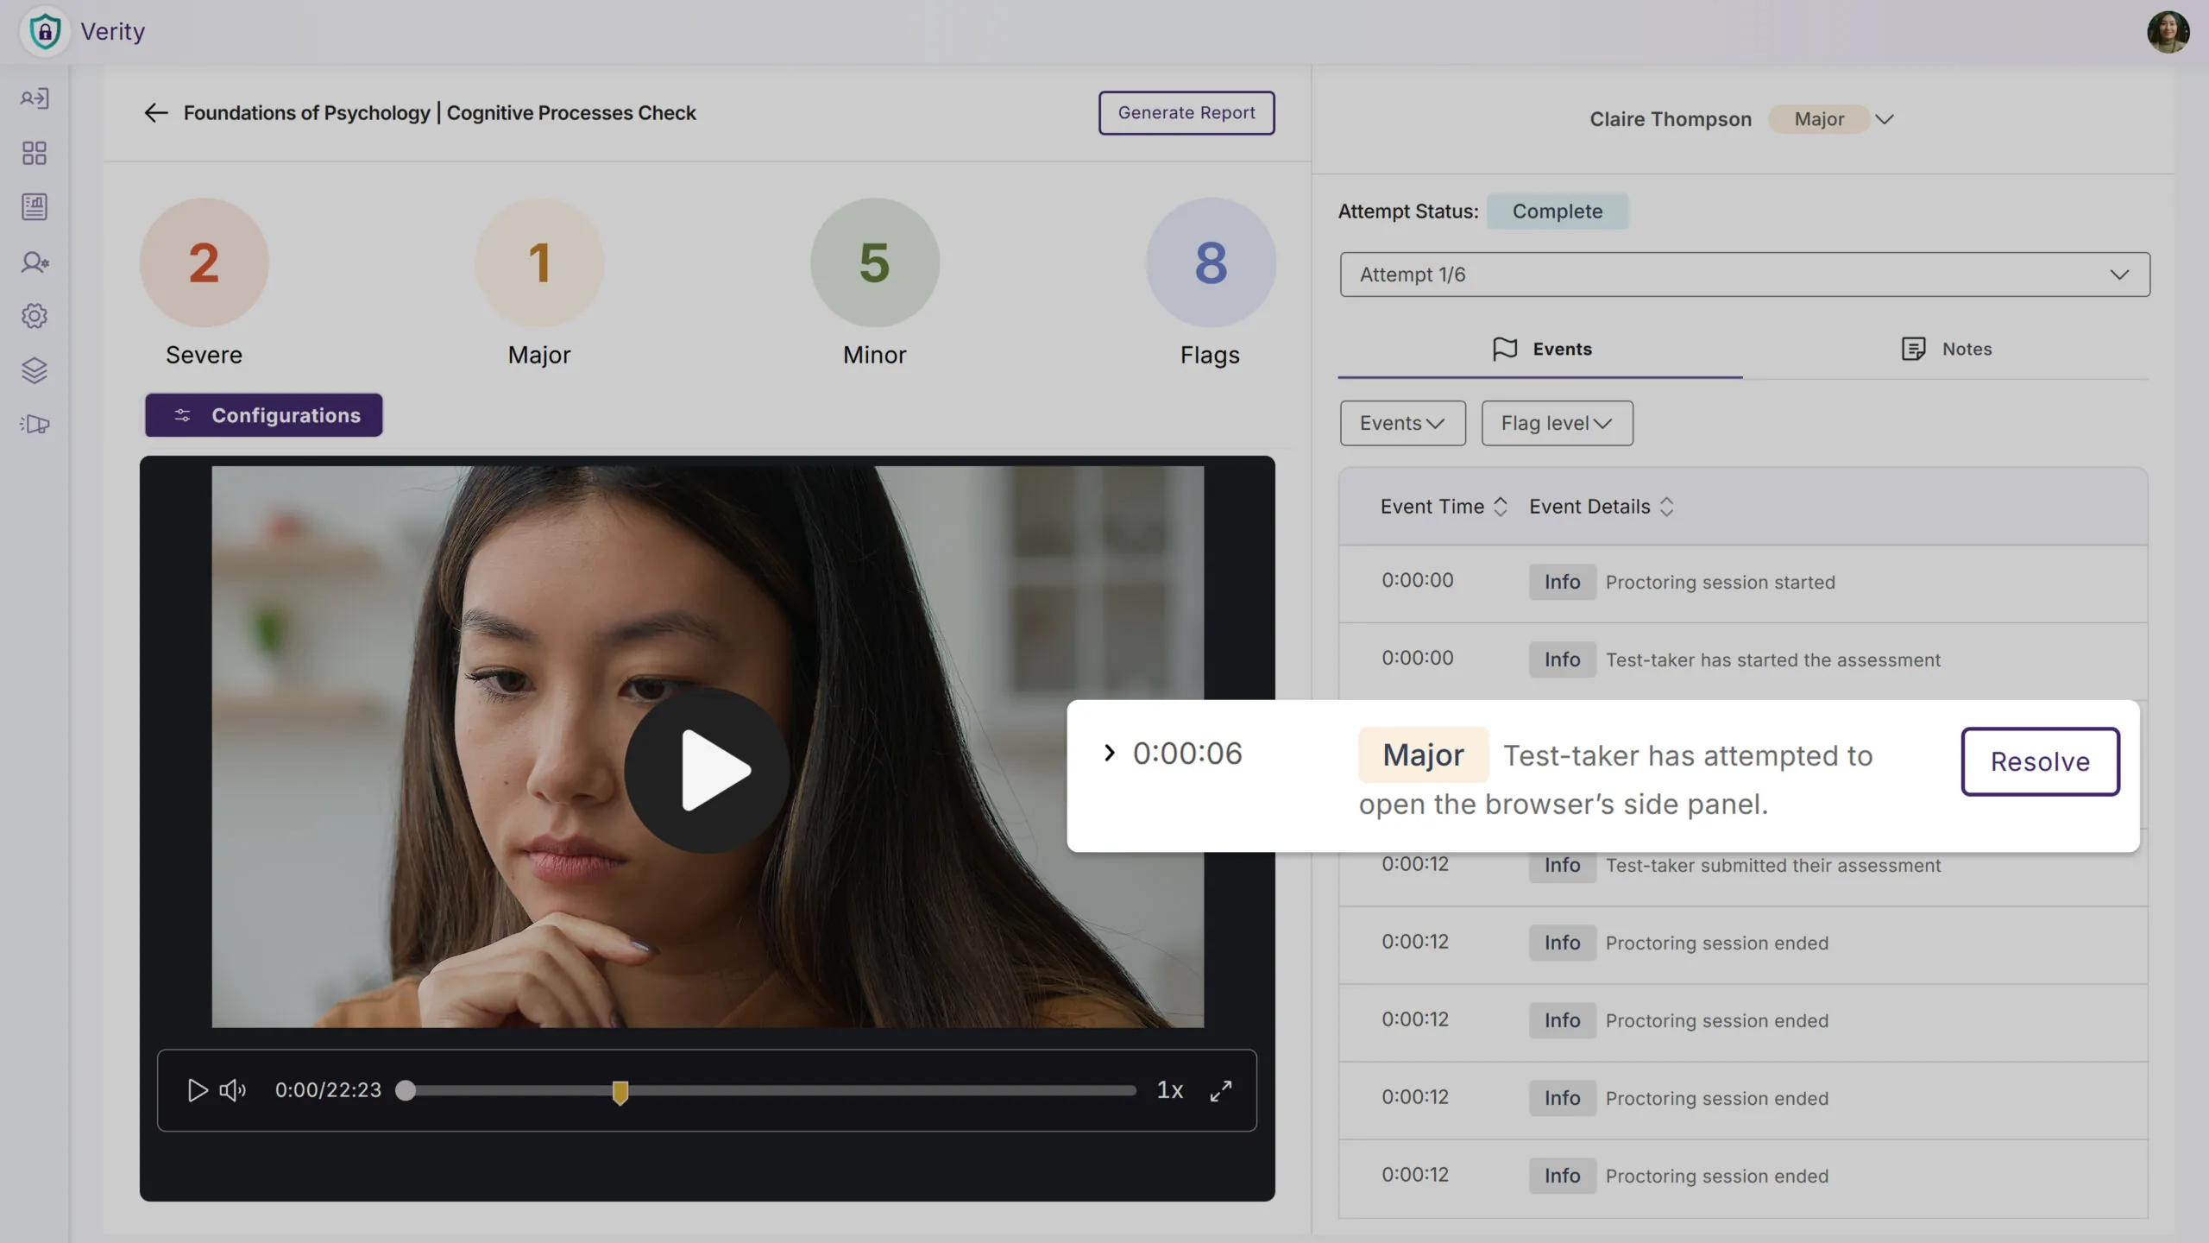This screenshot has height=1243, width=2209.
Task: Resolve the Major side panel flag
Action: click(2039, 761)
